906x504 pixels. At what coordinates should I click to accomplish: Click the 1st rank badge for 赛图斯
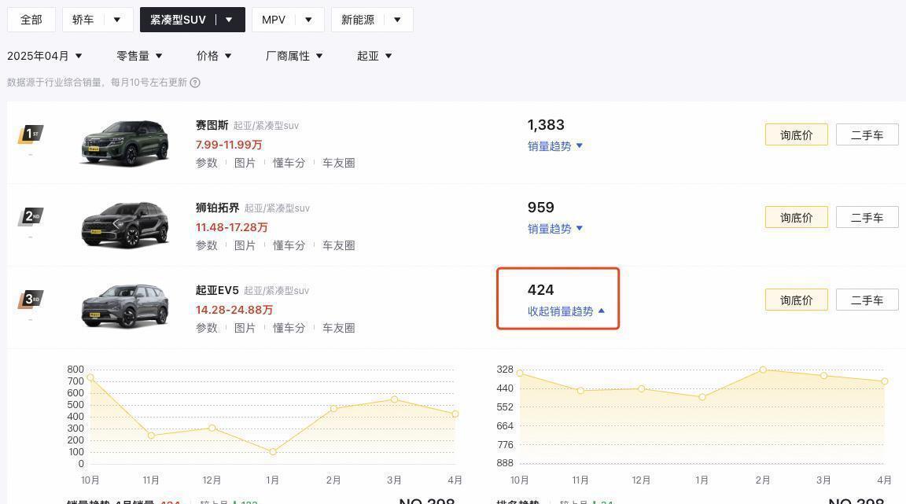point(31,134)
